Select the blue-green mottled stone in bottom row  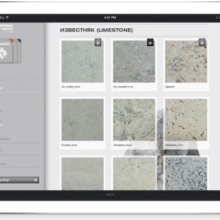click(186, 174)
